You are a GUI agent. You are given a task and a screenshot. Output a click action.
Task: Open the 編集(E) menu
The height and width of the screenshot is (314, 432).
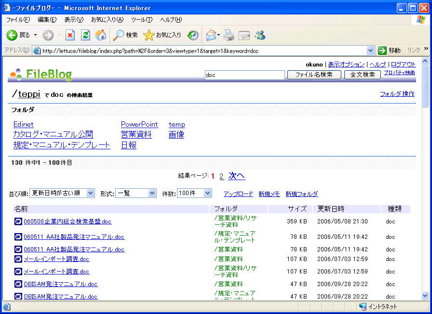47,20
